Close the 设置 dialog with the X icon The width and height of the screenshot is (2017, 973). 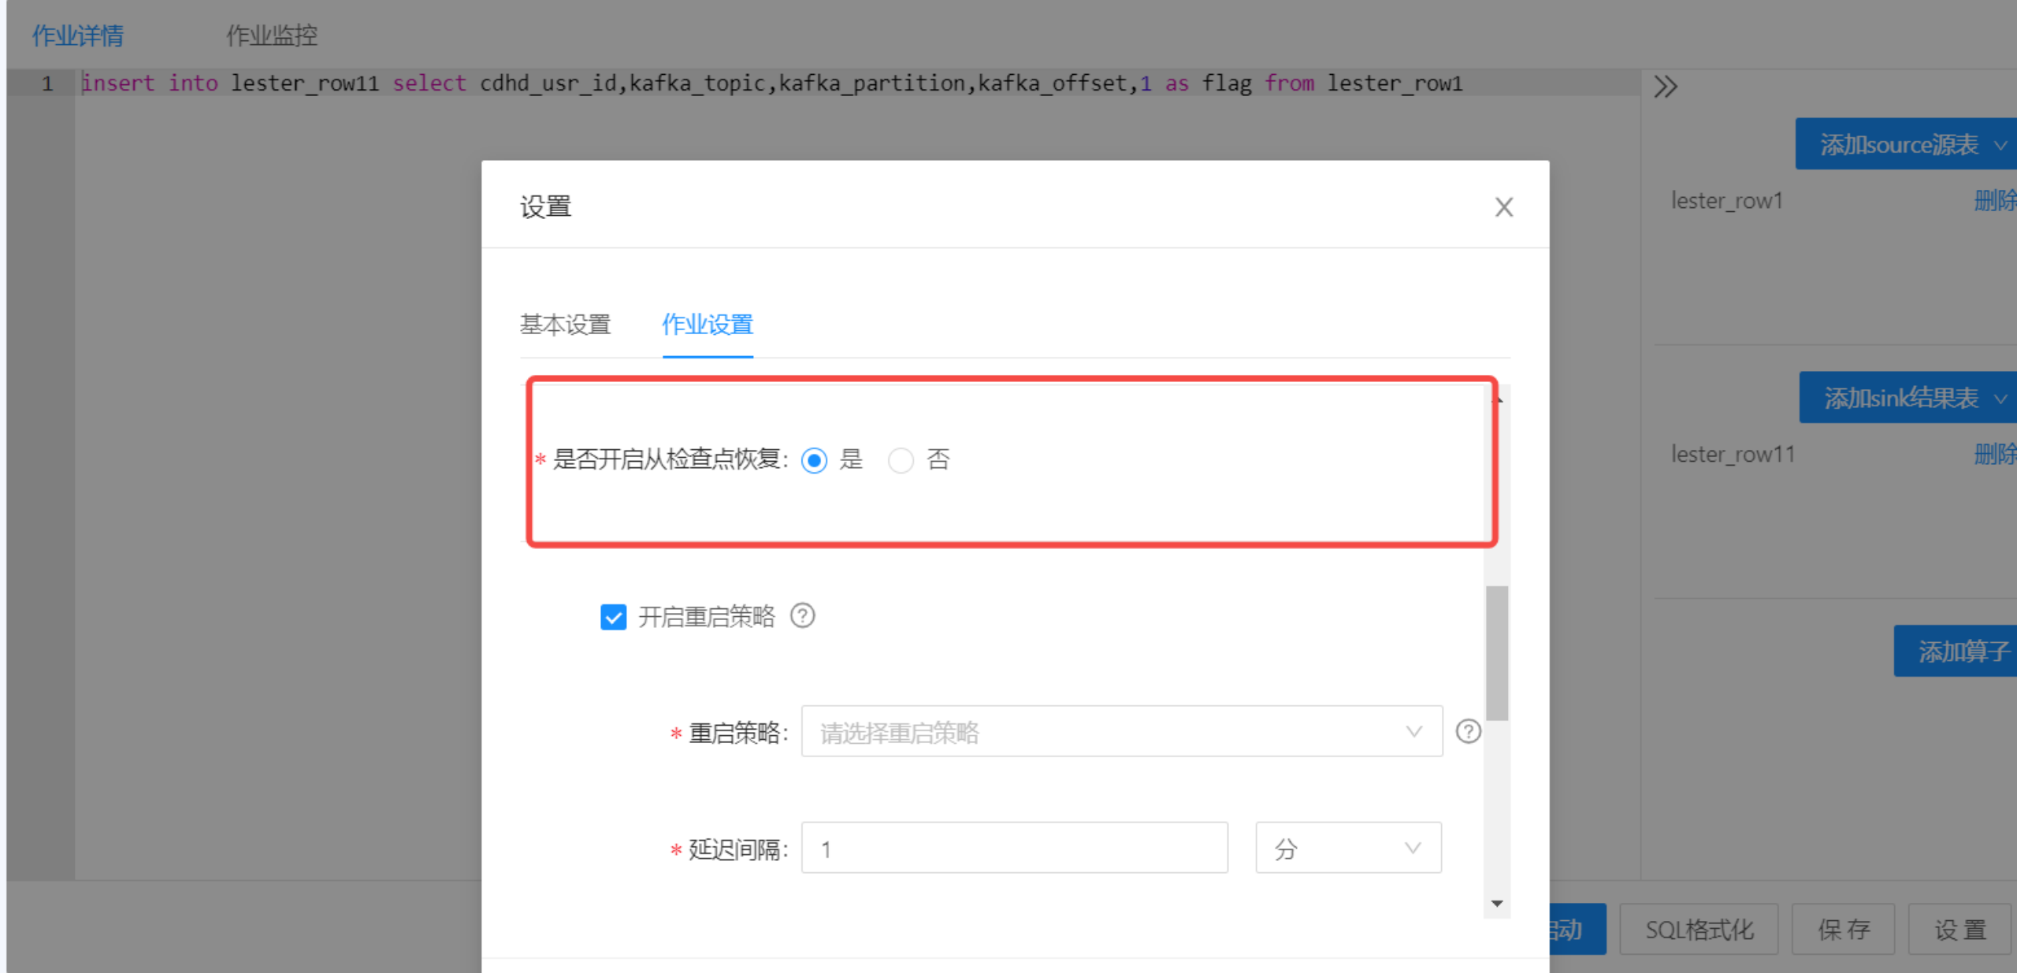tap(1503, 207)
